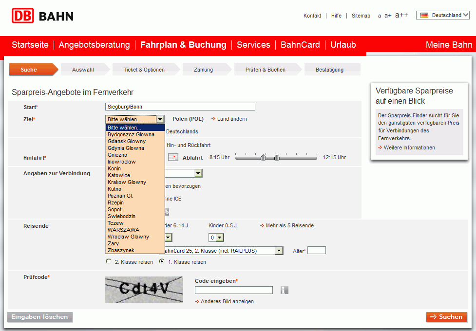Select the Auswahl step tab

point(85,70)
